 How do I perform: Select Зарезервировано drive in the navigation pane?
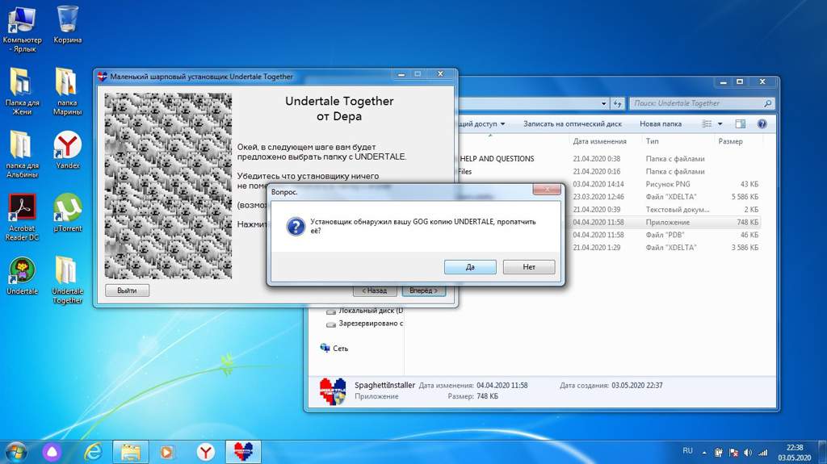[x=364, y=324]
